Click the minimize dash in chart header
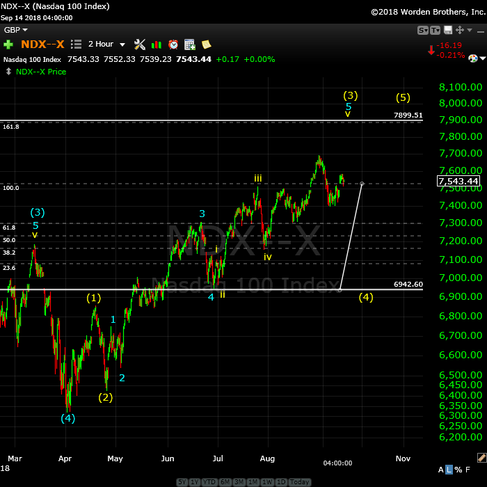Image resolution: width=487 pixels, height=487 pixels. (x=481, y=31)
